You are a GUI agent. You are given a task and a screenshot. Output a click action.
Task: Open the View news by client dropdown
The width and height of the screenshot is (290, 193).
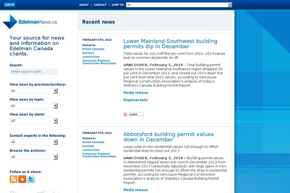33,121
